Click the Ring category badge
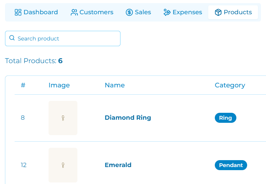This screenshot has height=184, width=266. coord(226,118)
